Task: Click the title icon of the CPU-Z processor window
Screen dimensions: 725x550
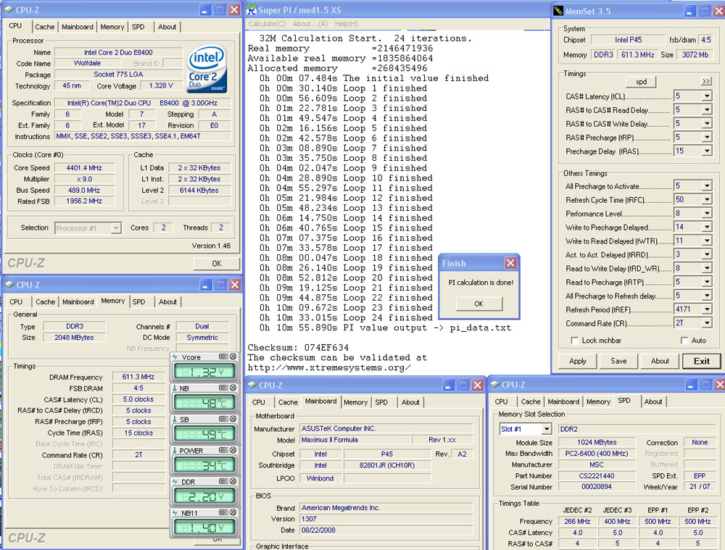Action: tap(9, 9)
